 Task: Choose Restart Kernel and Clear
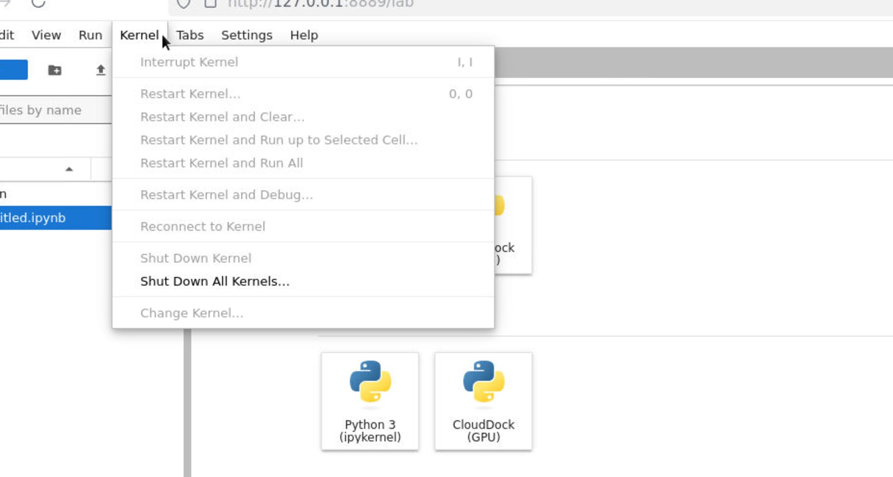click(222, 117)
